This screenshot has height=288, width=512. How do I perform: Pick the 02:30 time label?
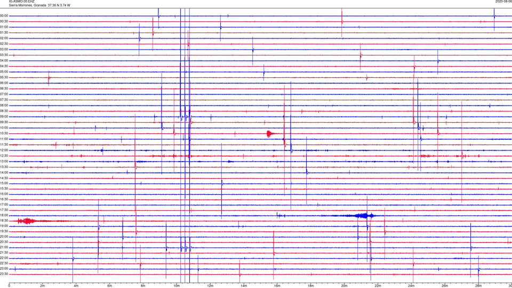coord(4,44)
